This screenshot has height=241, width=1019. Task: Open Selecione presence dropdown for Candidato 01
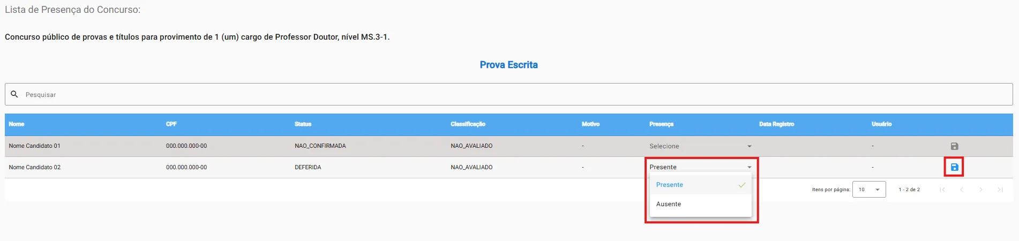(700, 146)
